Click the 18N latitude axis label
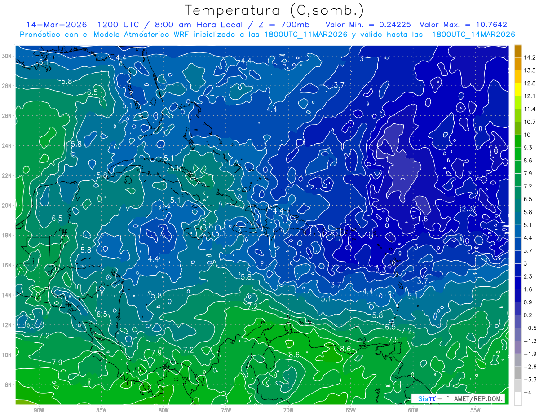Image resolution: width=539 pixels, height=416 pixels. (x=8, y=235)
